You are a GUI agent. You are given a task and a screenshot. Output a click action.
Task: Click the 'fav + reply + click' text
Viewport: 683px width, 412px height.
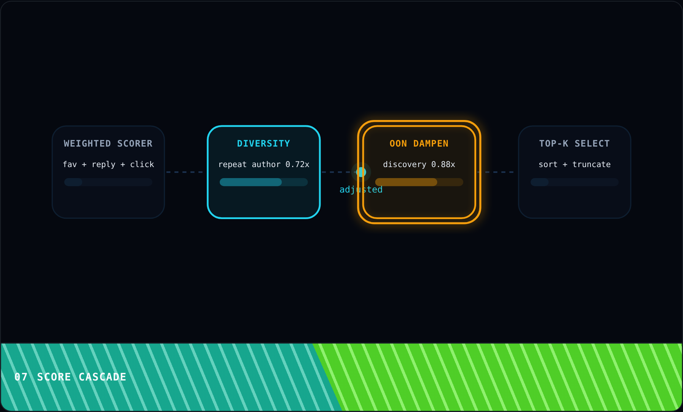pos(109,164)
